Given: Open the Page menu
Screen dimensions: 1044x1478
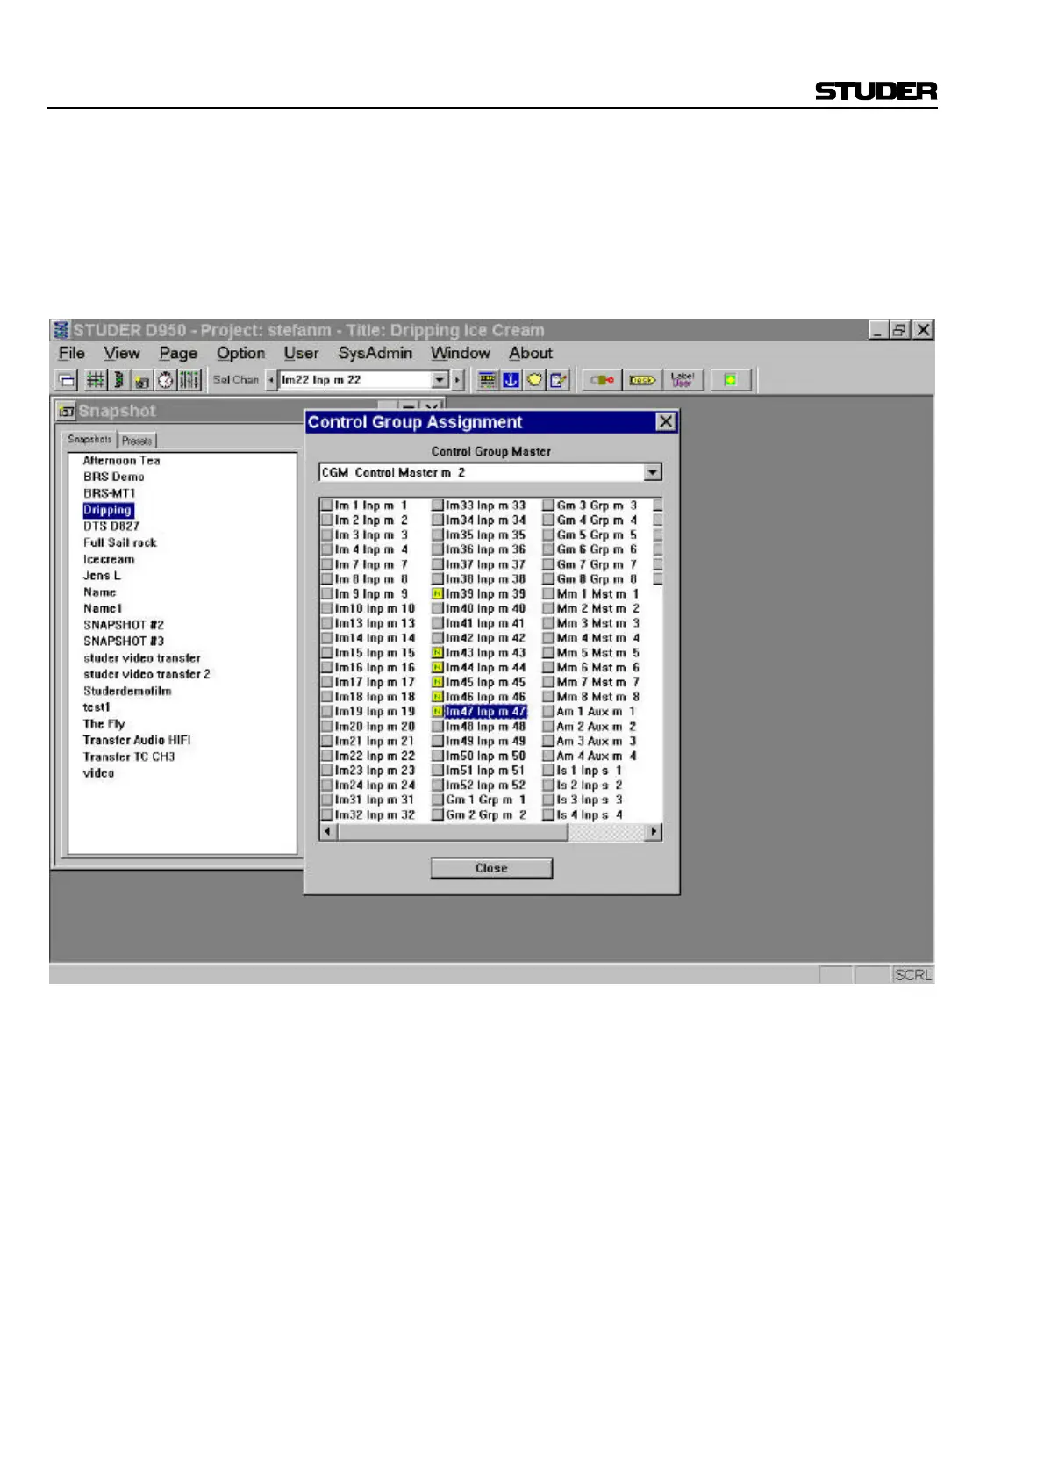Looking at the screenshot, I should (178, 353).
